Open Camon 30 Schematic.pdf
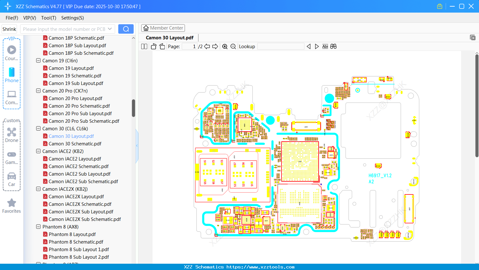Image resolution: width=479 pixels, height=270 pixels. pos(75,143)
